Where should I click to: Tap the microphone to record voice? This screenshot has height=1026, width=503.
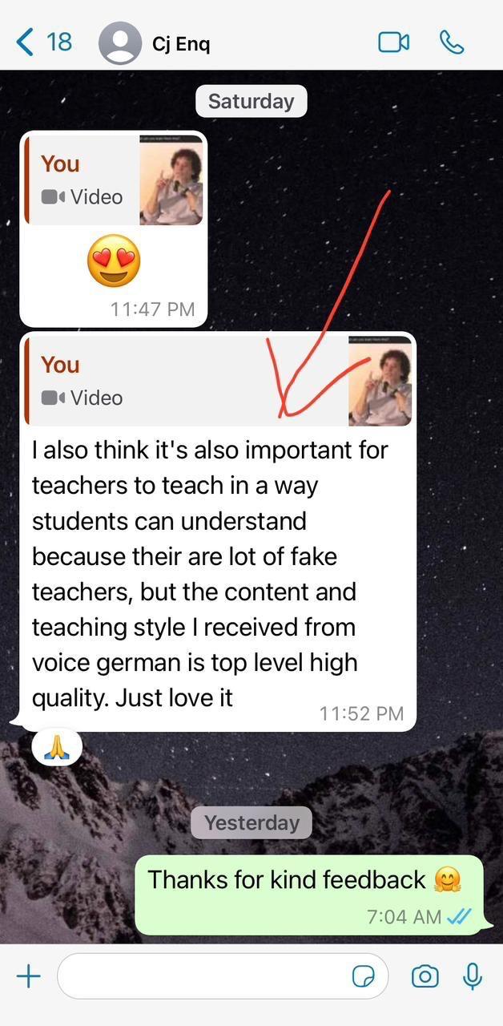473,976
